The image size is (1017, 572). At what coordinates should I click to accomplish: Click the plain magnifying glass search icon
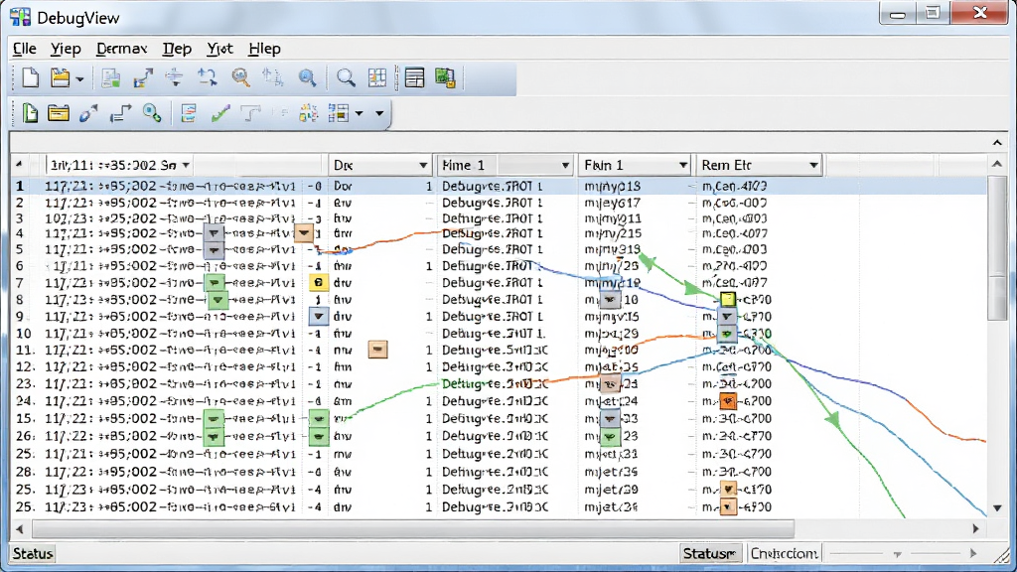346,77
